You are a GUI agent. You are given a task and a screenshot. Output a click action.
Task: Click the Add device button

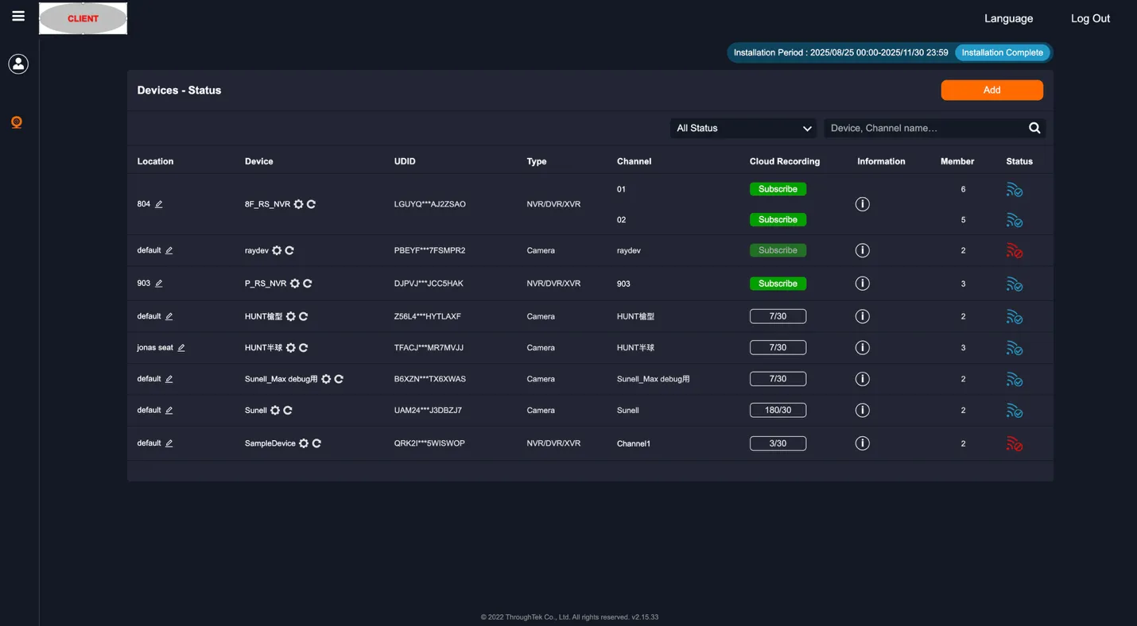(x=991, y=90)
